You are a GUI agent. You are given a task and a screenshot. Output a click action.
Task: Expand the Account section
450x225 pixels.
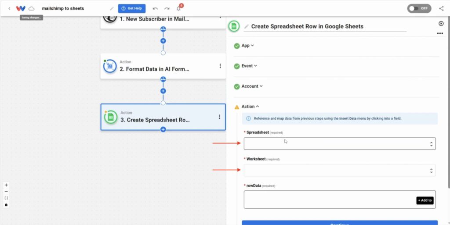click(x=252, y=86)
